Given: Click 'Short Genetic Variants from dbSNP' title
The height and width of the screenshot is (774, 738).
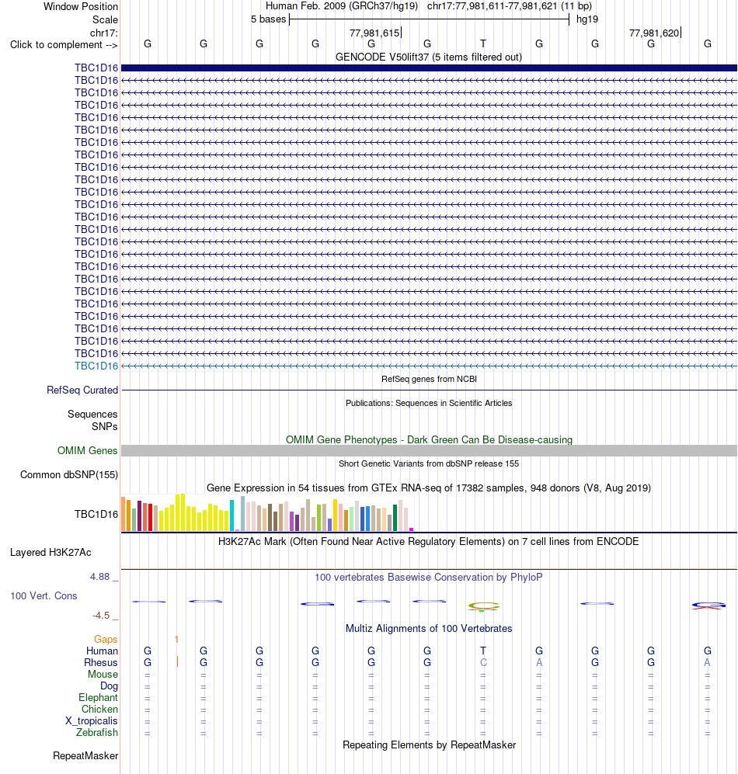Looking at the screenshot, I should 429,463.
